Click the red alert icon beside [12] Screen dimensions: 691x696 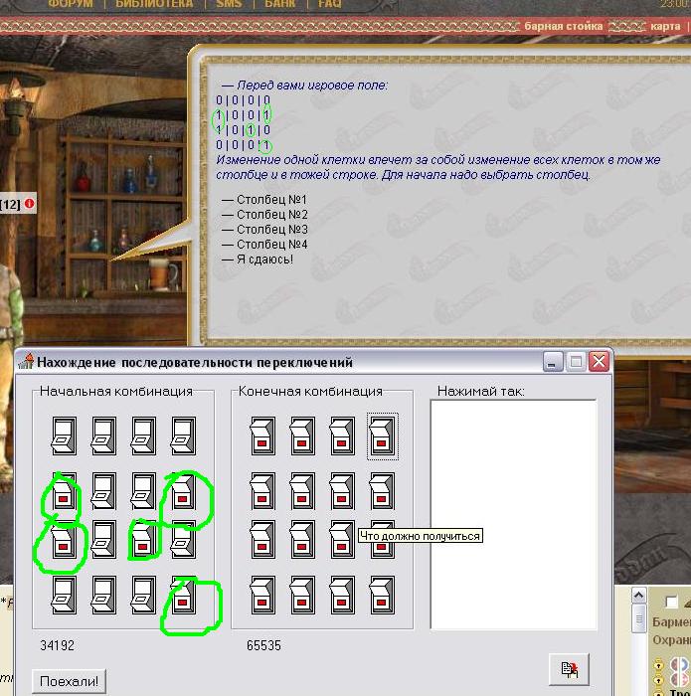29,204
